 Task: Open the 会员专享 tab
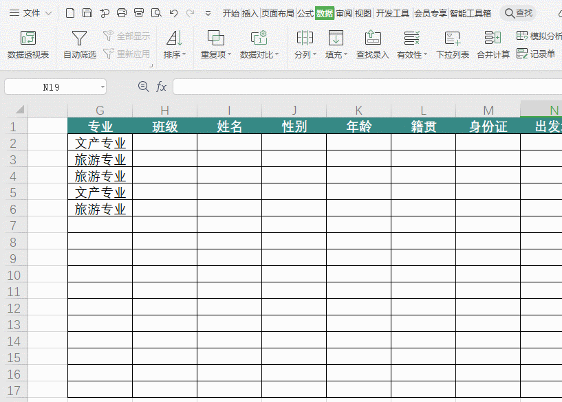(x=431, y=13)
